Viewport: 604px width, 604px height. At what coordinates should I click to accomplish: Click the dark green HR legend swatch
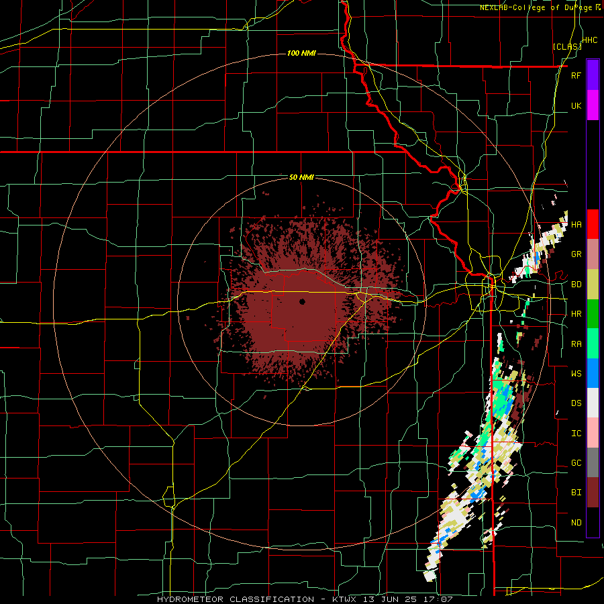pos(593,313)
